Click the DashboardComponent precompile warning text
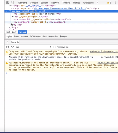118x133 pixels. click(x=63, y=66)
